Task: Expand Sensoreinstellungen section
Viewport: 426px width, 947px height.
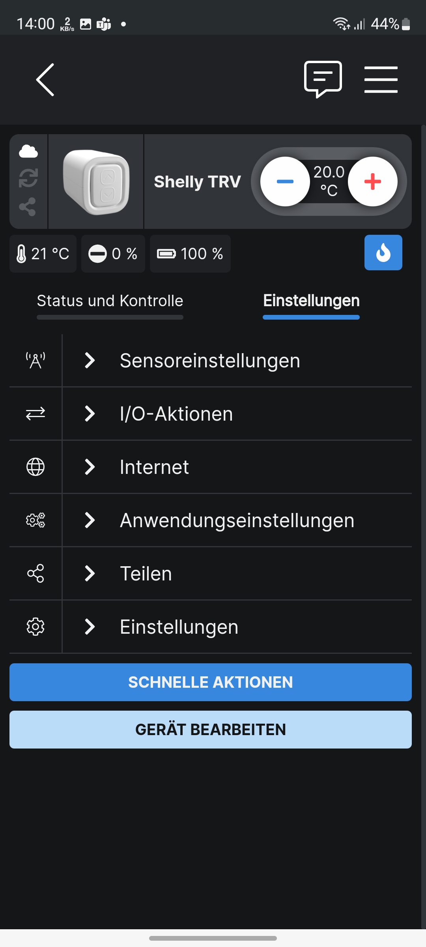Action: (x=210, y=361)
